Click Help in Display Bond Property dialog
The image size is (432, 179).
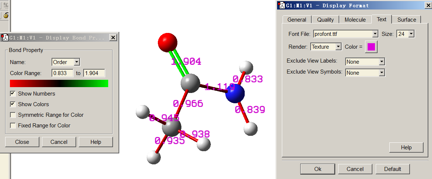[96, 142]
